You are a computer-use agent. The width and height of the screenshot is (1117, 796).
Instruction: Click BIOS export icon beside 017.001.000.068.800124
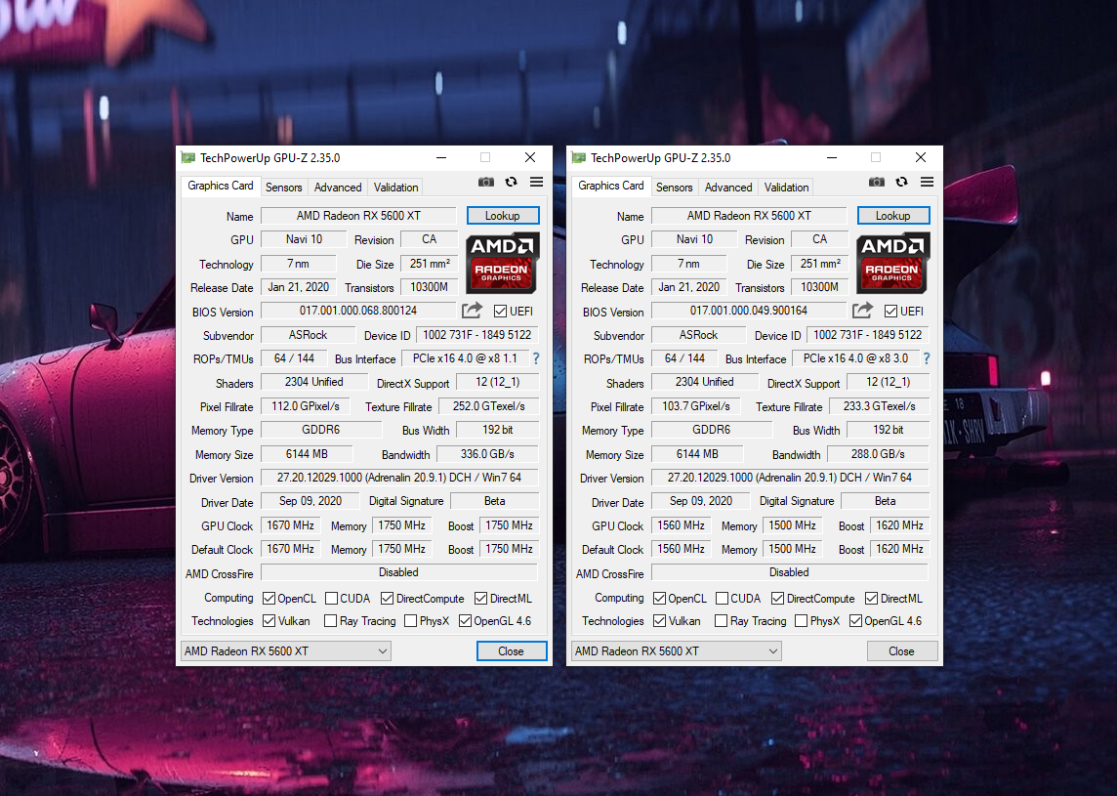[x=472, y=310]
